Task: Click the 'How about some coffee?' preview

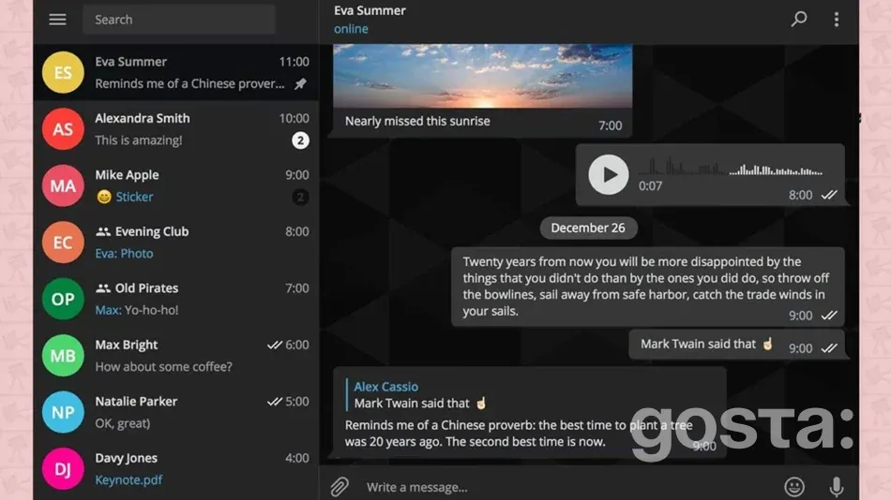Action: tap(163, 367)
